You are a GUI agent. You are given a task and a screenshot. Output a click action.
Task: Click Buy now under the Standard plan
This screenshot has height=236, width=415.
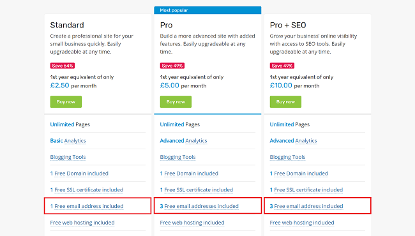66,102
